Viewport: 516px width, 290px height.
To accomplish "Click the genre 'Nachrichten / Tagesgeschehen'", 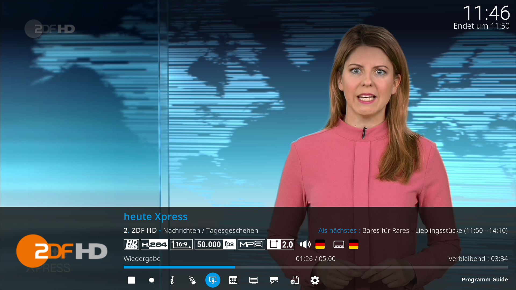I will click(210, 230).
